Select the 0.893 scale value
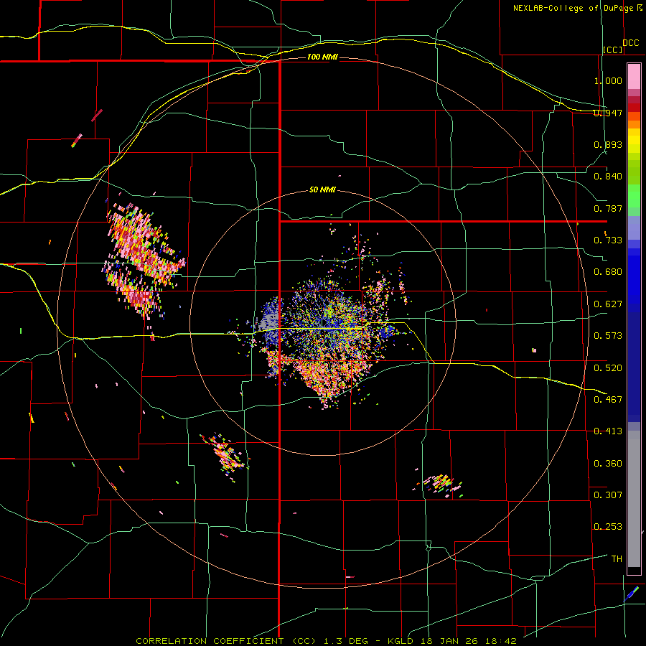This screenshot has height=646, width=646. [x=608, y=144]
